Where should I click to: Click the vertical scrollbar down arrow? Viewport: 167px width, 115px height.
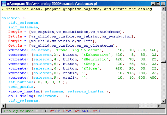pos(163,101)
